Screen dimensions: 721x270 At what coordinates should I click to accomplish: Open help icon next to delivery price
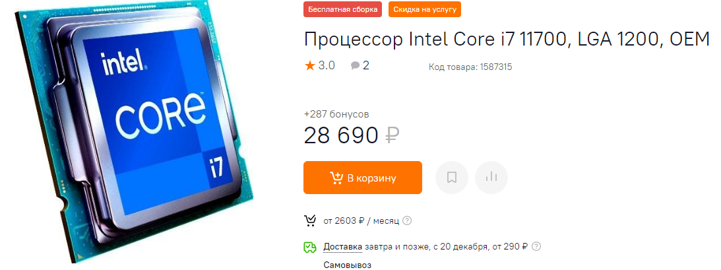coord(536,246)
